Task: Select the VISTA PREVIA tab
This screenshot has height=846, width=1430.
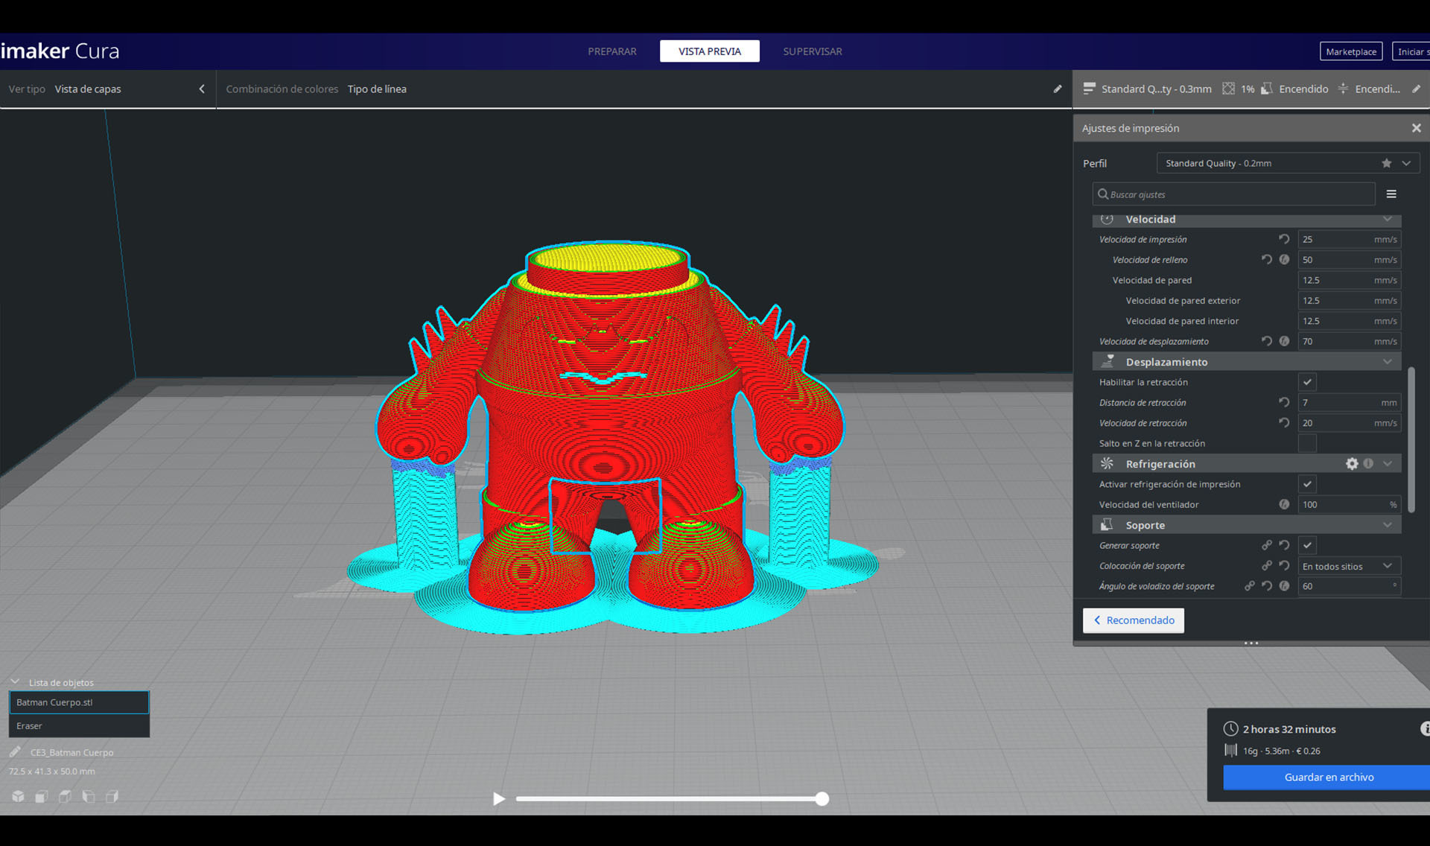Action: point(709,51)
